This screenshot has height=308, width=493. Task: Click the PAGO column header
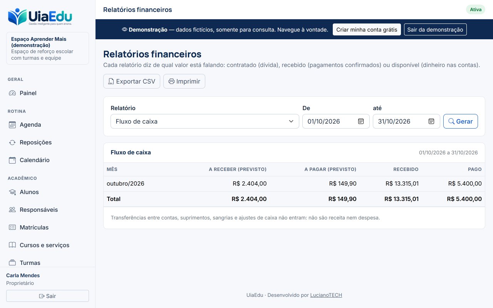pyautogui.click(x=475, y=169)
